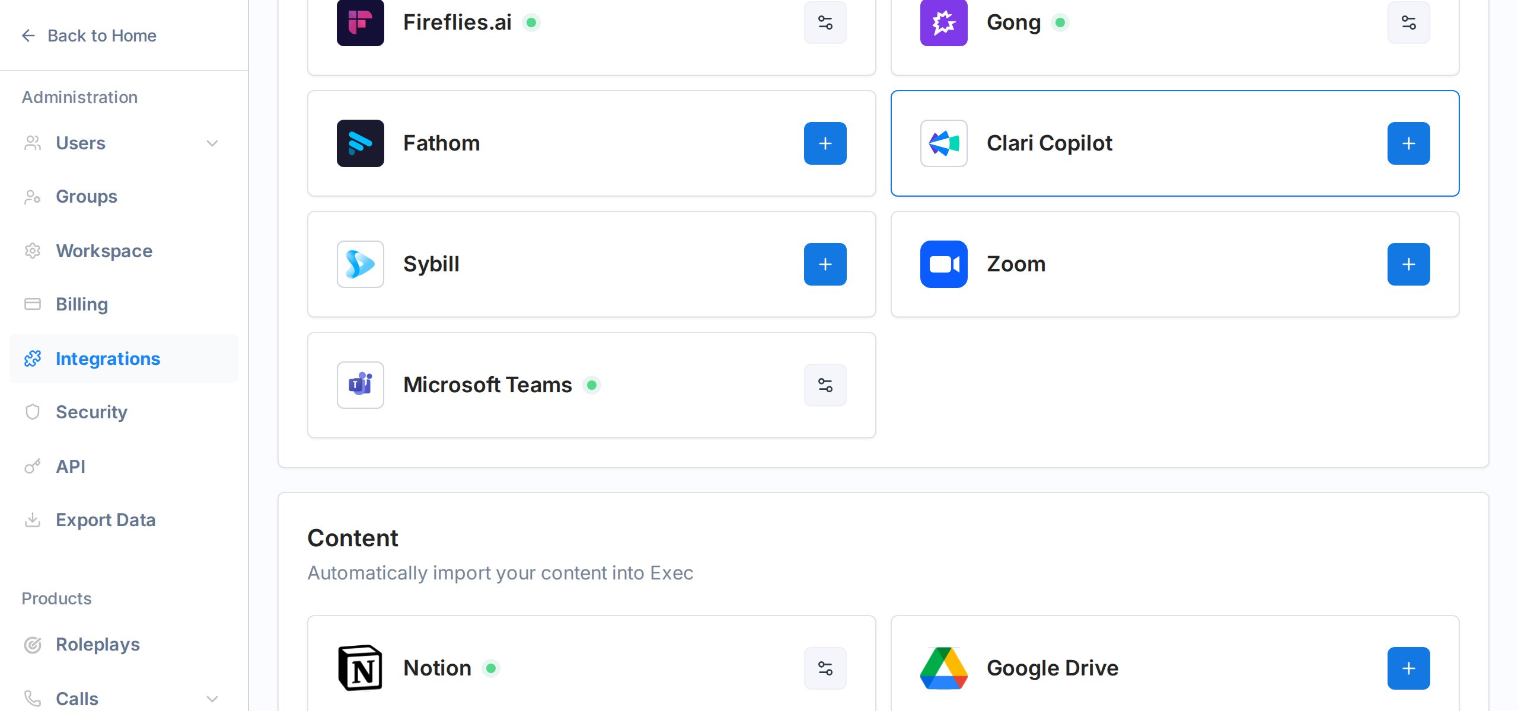Open the Users menu item

tap(123, 143)
